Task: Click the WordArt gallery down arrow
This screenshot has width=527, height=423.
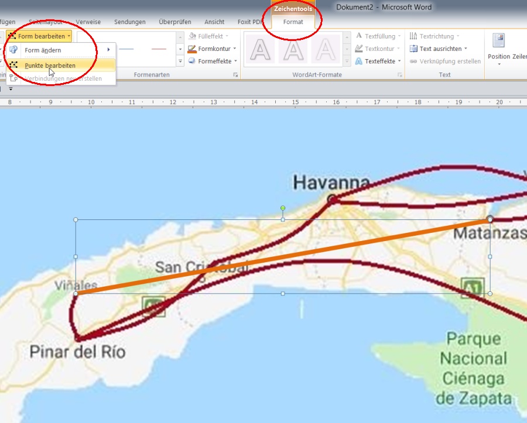Action: click(x=347, y=49)
